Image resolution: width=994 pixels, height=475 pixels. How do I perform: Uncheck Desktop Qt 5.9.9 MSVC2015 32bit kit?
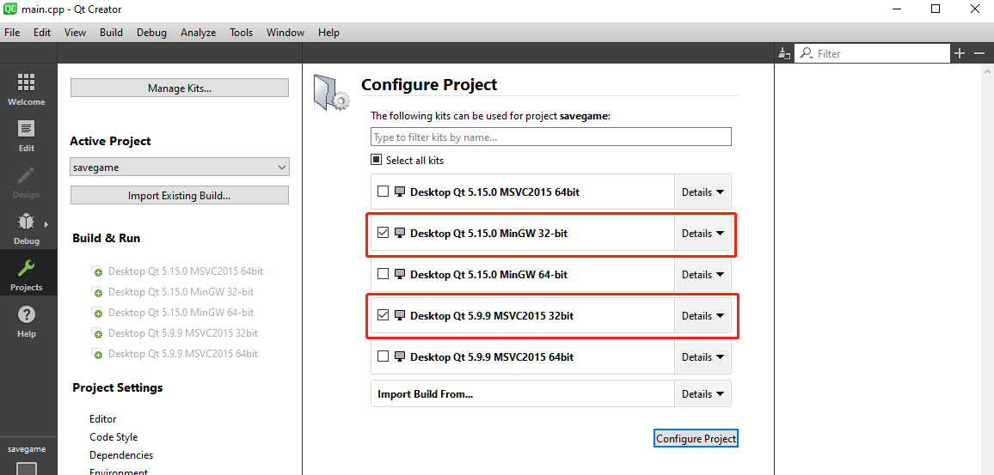point(383,314)
